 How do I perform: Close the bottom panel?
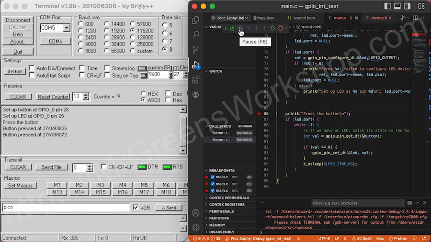[x=425, y=203]
